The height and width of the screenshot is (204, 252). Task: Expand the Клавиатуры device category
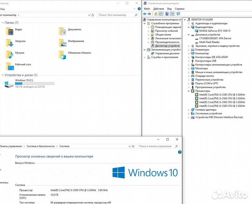[189, 49]
